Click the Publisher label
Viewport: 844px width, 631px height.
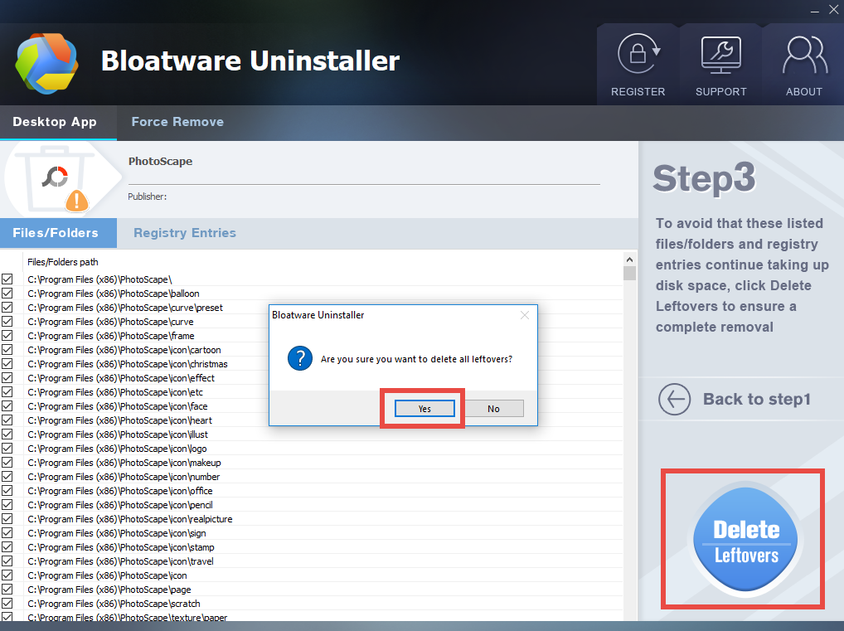(x=147, y=197)
